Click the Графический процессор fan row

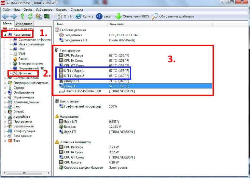coord(135,106)
